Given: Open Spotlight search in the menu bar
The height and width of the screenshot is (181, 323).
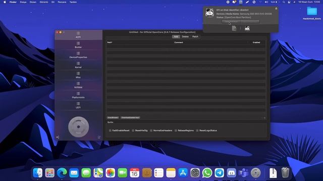Looking at the screenshot, I should (x=284, y=2).
